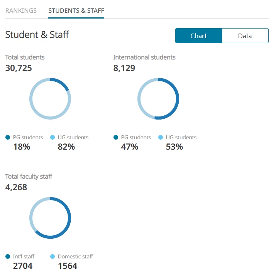Click the 47% PG students value

(130, 147)
